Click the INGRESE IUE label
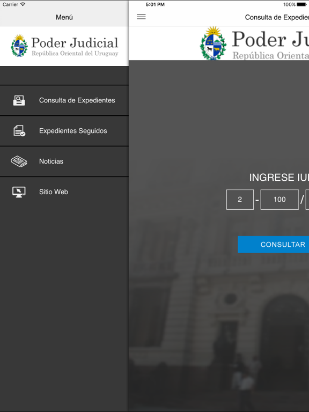The width and height of the screenshot is (309, 412). coord(279,178)
